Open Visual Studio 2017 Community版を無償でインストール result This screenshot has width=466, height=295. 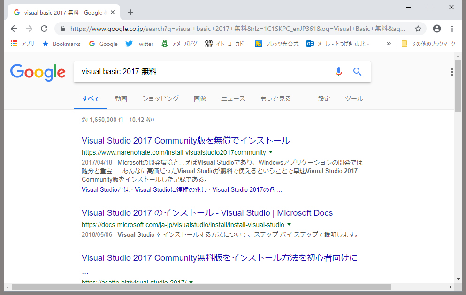point(186,141)
